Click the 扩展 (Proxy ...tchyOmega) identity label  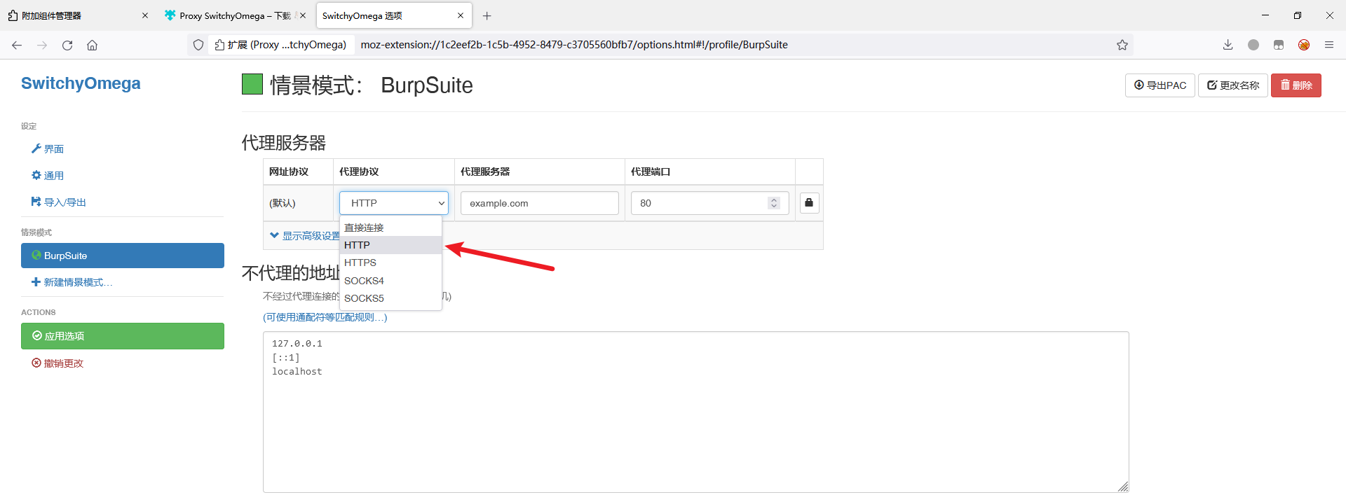(280, 45)
